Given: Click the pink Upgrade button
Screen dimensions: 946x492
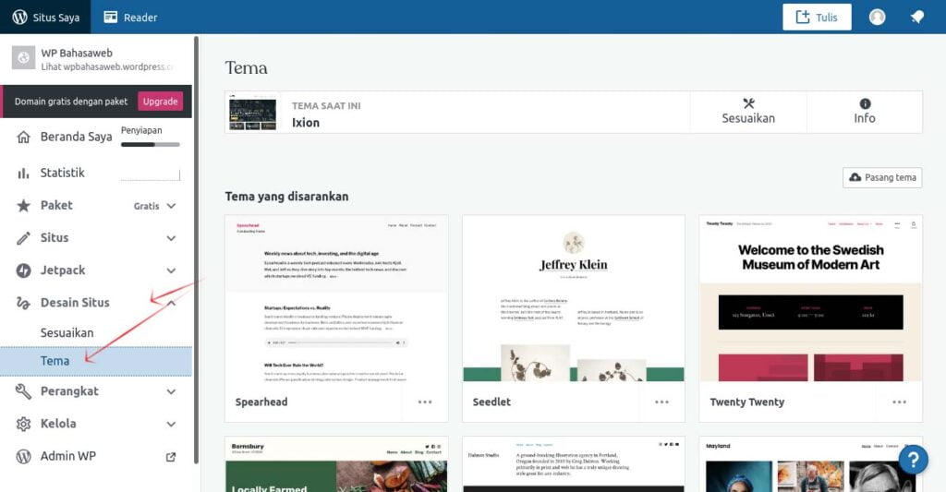Looking at the screenshot, I should (x=160, y=102).
